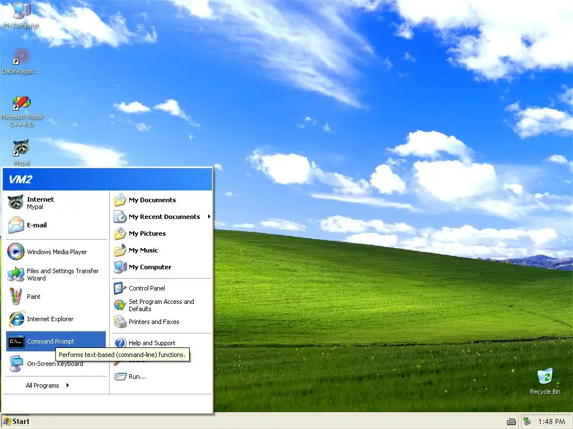The width and height of the screenshot is (573, 429).
Task: Open My Computer desktop icon
Action: (x=21, y=15)
